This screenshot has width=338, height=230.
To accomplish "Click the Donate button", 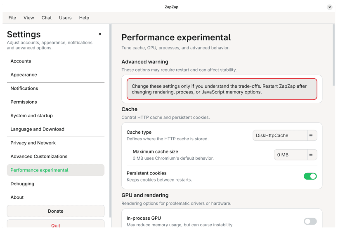I will (56, 211).
